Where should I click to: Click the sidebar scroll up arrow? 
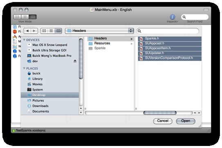[x=81, y=108]
